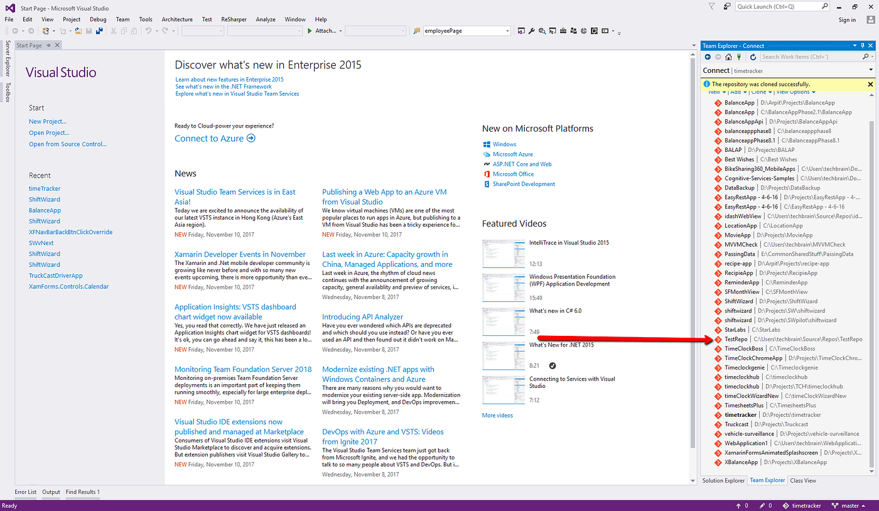Click the Search Work Items input field
Screen dimensions: 879x511
pos(810,56)
